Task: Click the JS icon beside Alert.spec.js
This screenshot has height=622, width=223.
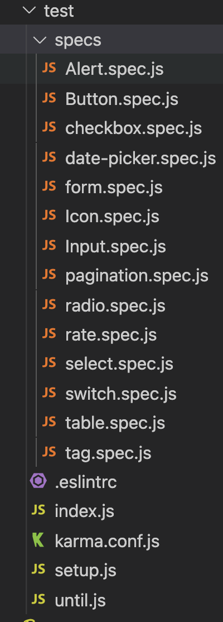Action: tap(49, 68)
